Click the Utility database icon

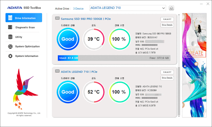[x=10, y=37]
